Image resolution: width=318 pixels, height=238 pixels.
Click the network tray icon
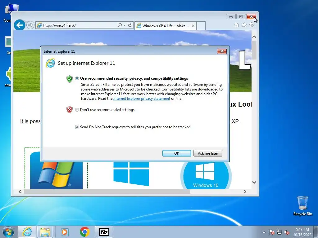(x=279, y=232)
